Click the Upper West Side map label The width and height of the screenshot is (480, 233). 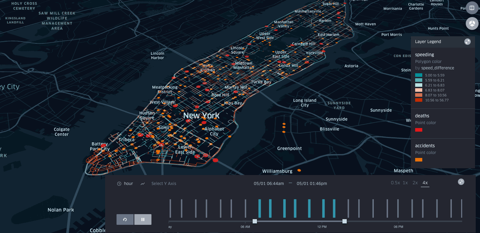(265, 36)
